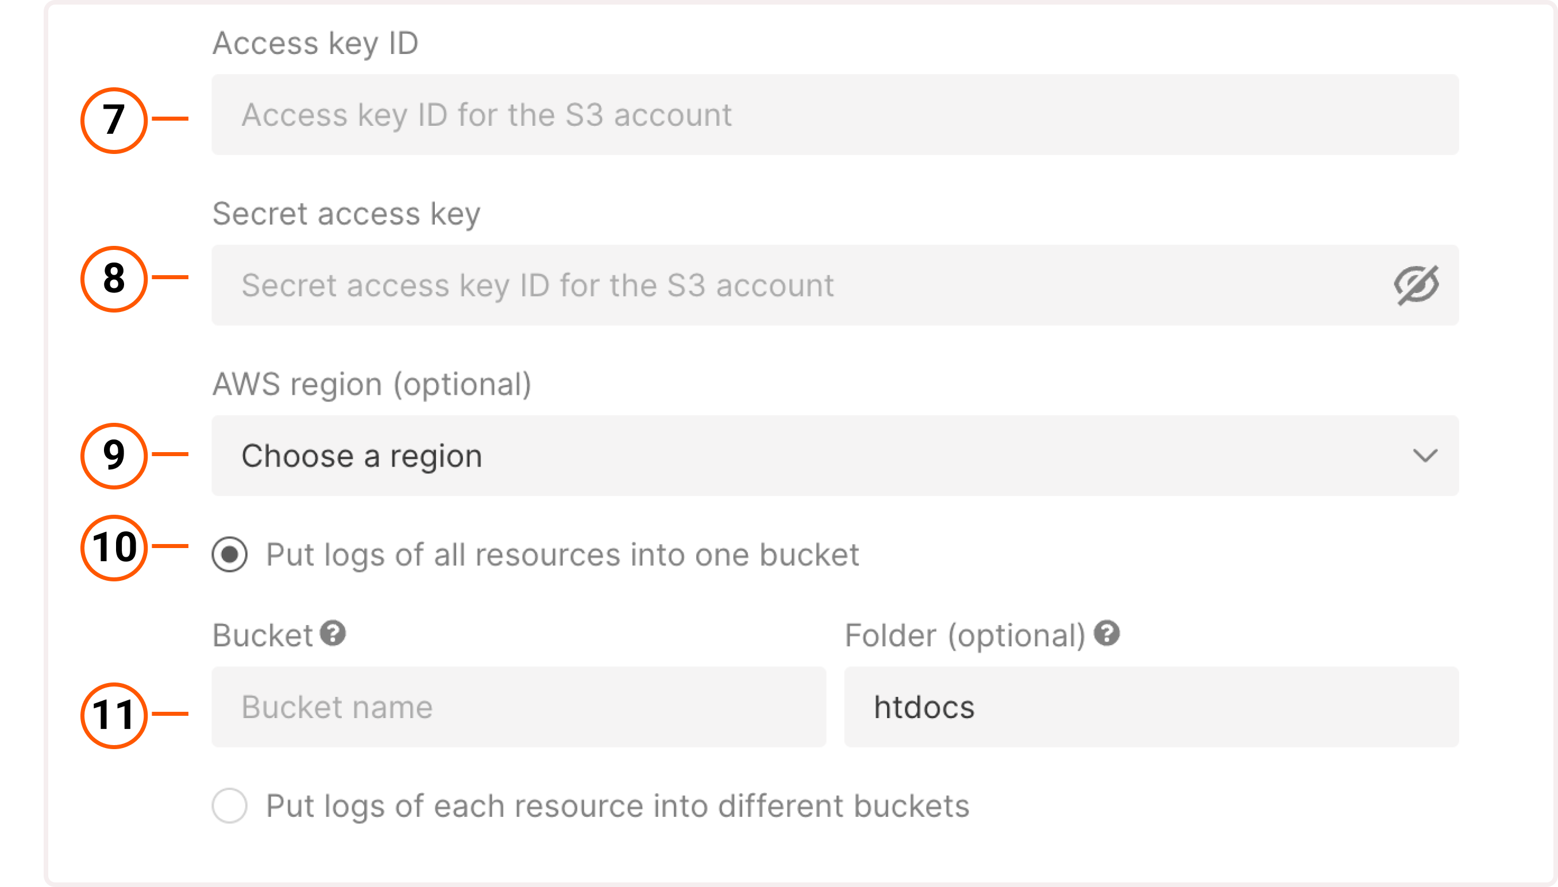Image resolution: width=1558 pixels, height=887 pixels.
Task: Expand the AWS region selection menu
Action: point(834,455)
